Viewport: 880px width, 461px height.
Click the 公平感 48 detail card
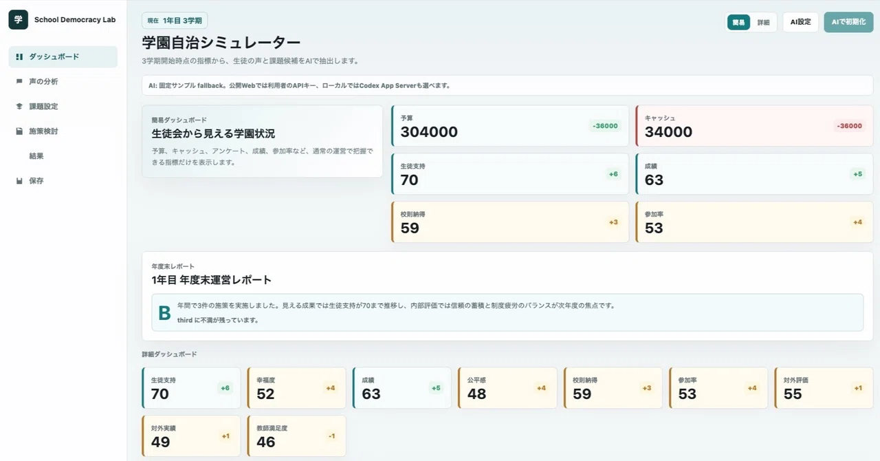click(x=507, y=388)
